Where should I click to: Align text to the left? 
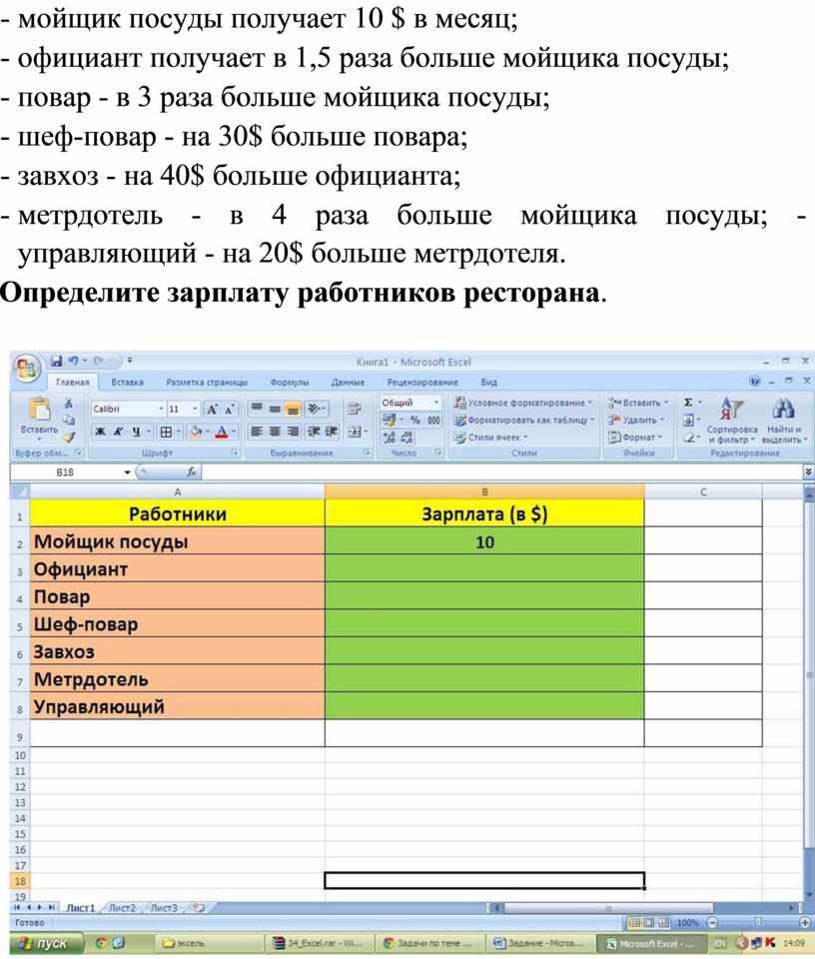click(x=257, y=432)
